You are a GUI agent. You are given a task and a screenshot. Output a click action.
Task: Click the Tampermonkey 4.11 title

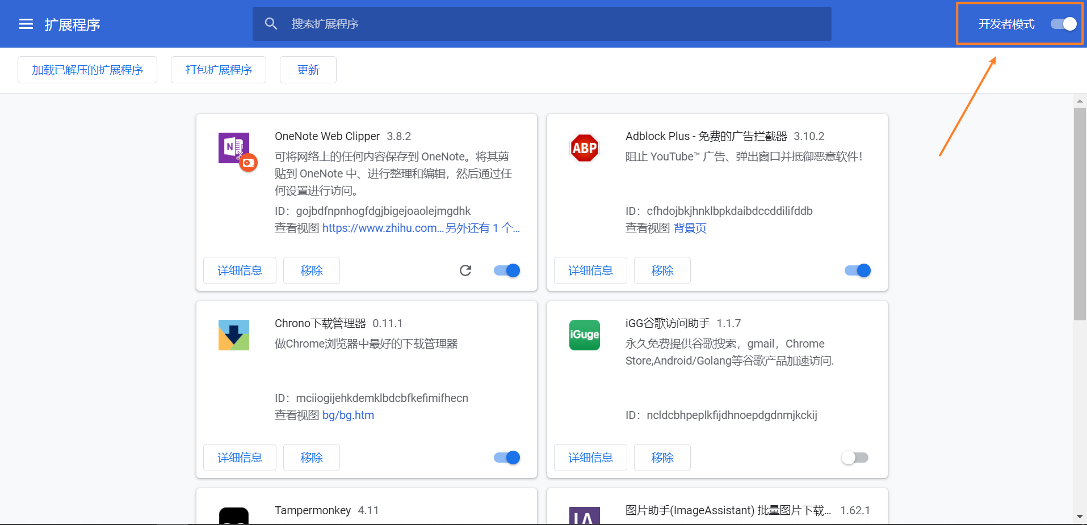326,510
